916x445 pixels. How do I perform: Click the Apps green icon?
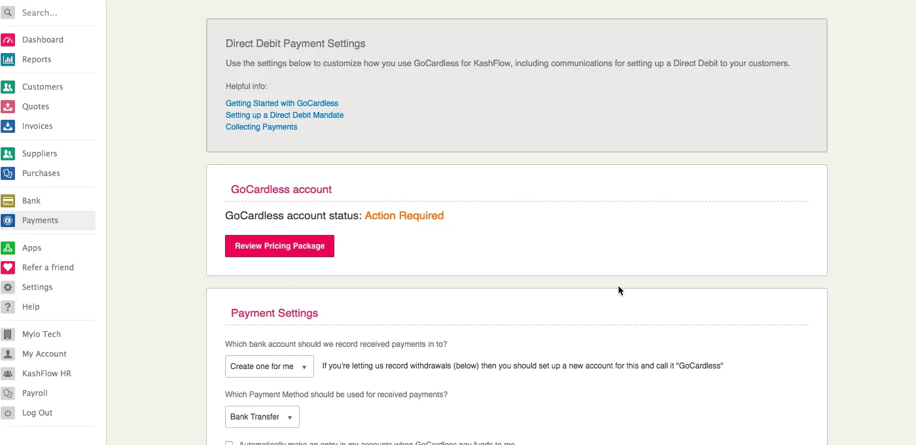(x=8, y=248)
